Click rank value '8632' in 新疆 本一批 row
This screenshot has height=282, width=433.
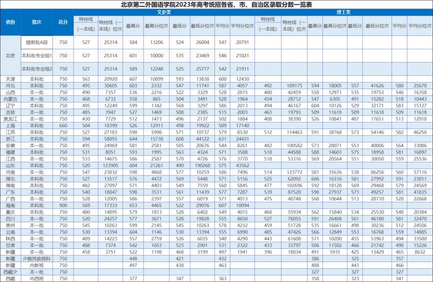(x=420, y=252)
